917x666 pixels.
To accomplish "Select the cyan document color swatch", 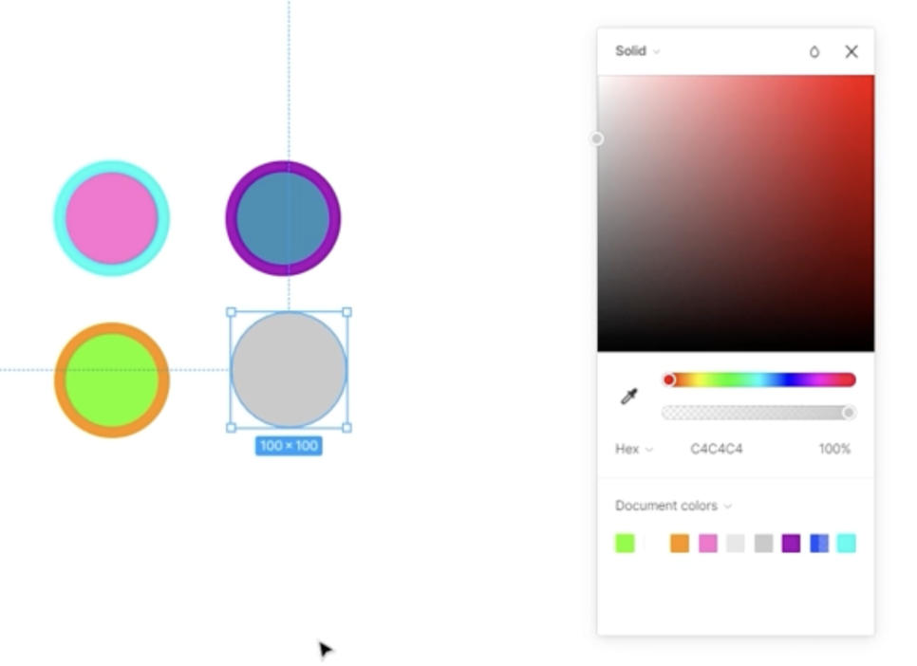I will click(x=846, y=544).
